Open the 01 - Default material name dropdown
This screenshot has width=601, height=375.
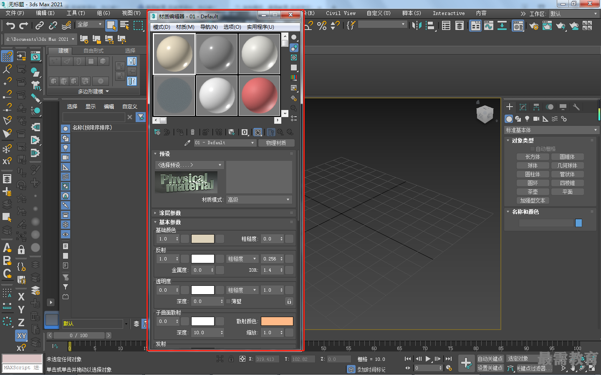click(225, 142)
